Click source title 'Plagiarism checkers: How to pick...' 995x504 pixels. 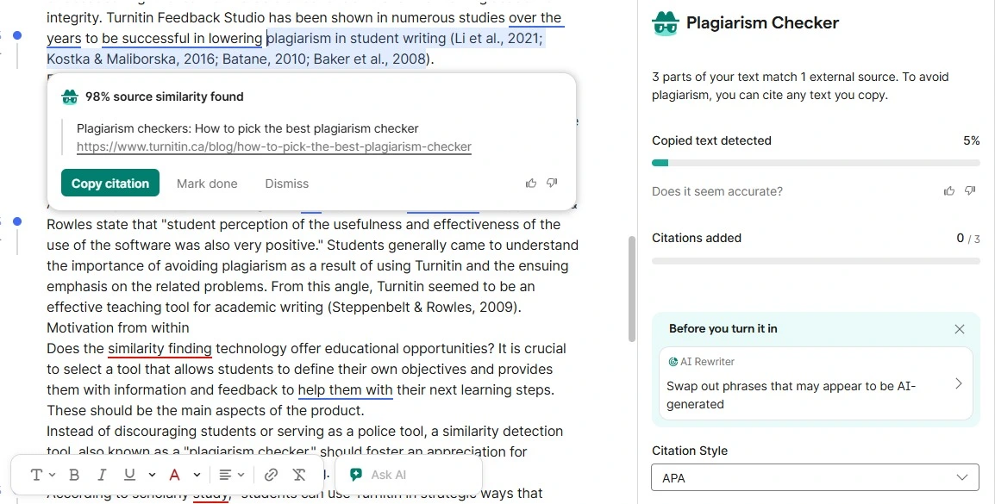coord(247,128)
